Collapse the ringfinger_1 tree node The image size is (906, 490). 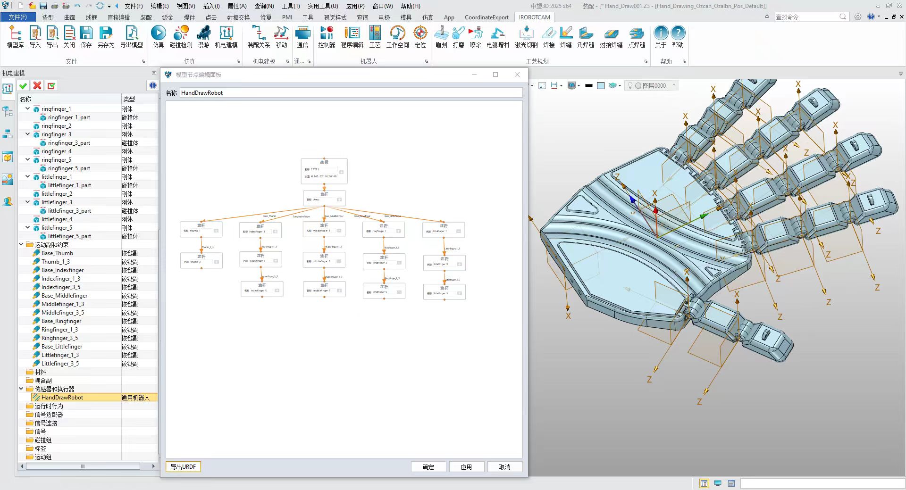[28, 108]
